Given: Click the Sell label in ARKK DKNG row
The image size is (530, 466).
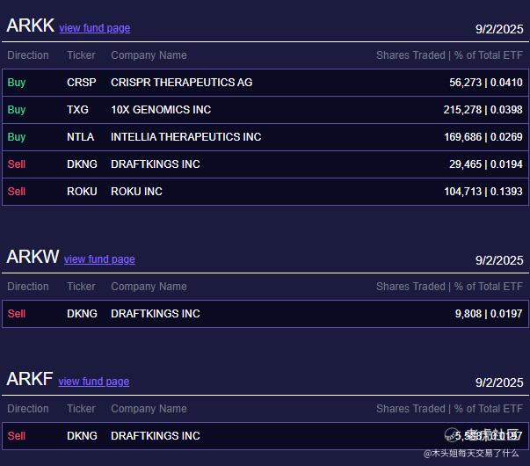Looking at the screenshot, I should click(x=17, y=164).
